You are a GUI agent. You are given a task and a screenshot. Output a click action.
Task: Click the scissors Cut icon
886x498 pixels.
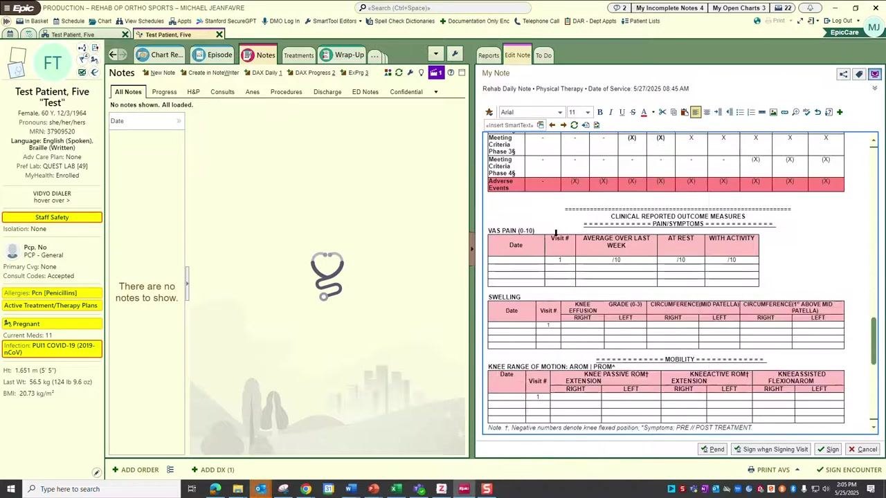point(662,112)
